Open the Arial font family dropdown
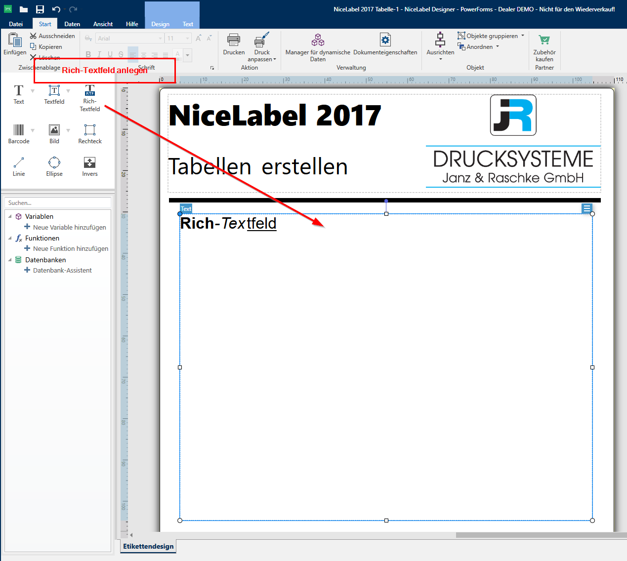Image resolution: width=627 pixels, height=561 pixels. pos(160,38)
